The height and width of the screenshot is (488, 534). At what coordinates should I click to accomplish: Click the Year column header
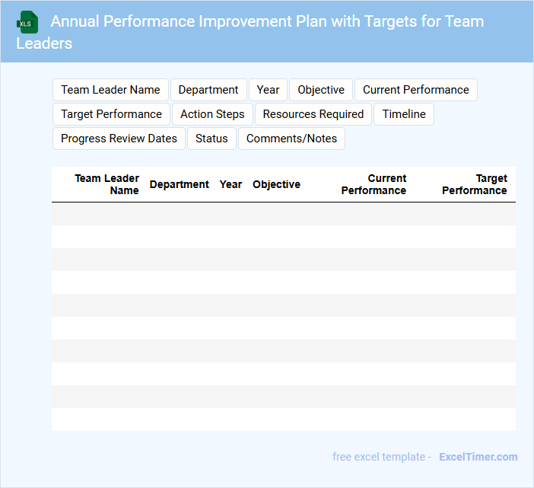230,184
